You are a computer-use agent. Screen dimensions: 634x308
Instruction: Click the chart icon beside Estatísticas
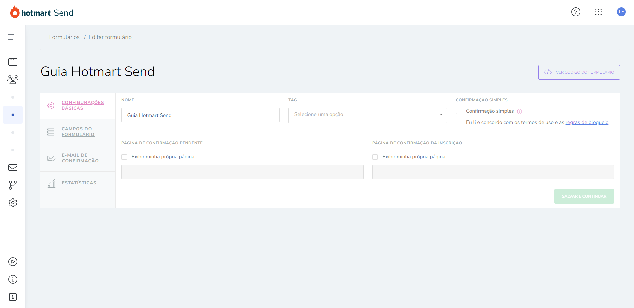coord(51,183)
